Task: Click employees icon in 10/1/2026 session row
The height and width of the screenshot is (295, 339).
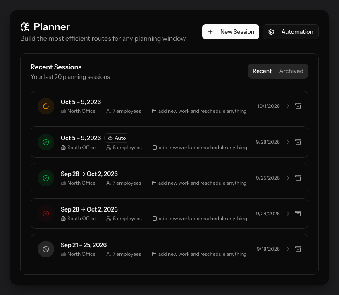Action: pos(109,111)
